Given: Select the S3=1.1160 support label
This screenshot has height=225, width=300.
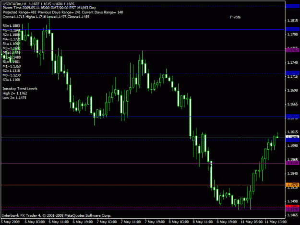Looking at the screenshot, I should (12, 80).
